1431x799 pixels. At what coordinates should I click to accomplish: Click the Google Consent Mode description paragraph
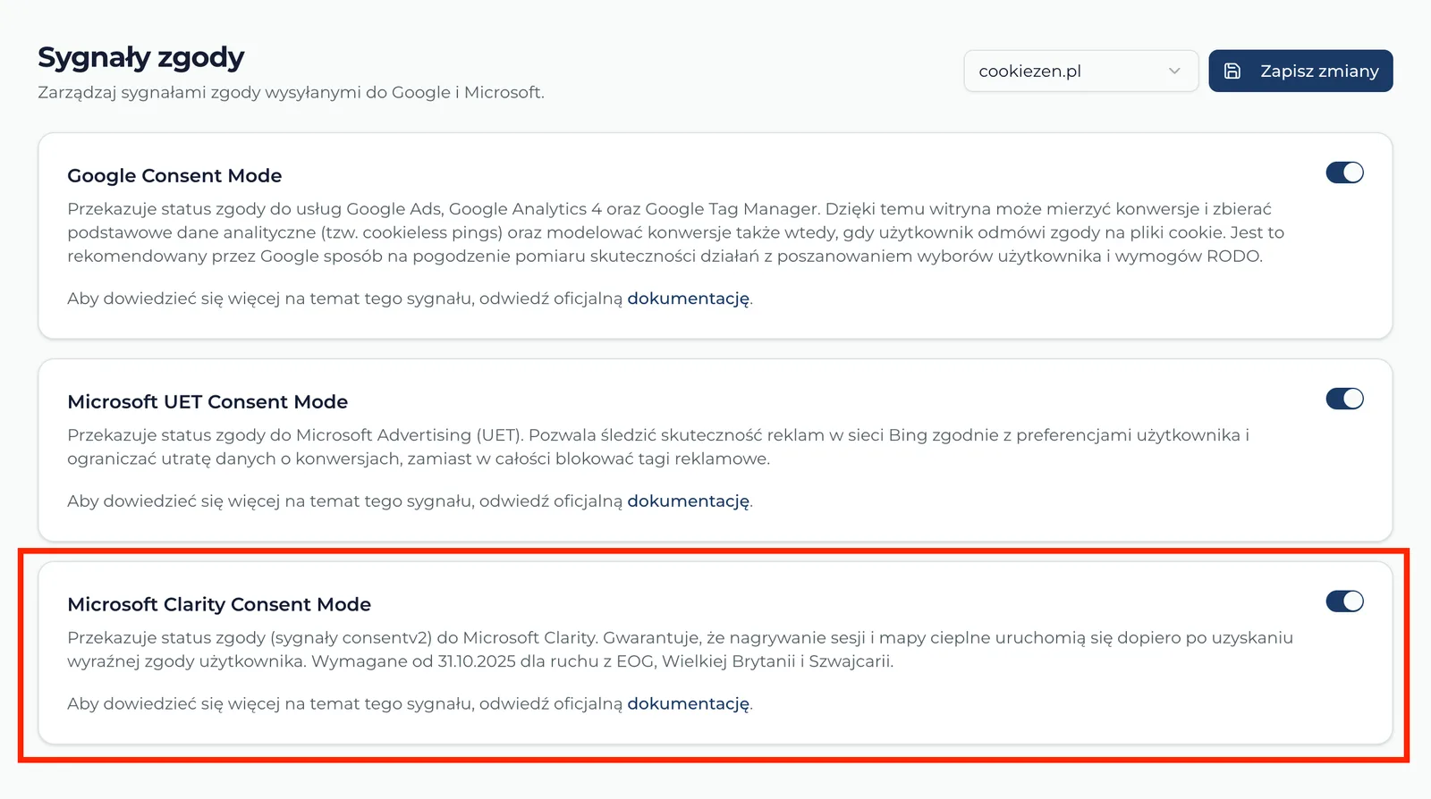coord(675,232)
